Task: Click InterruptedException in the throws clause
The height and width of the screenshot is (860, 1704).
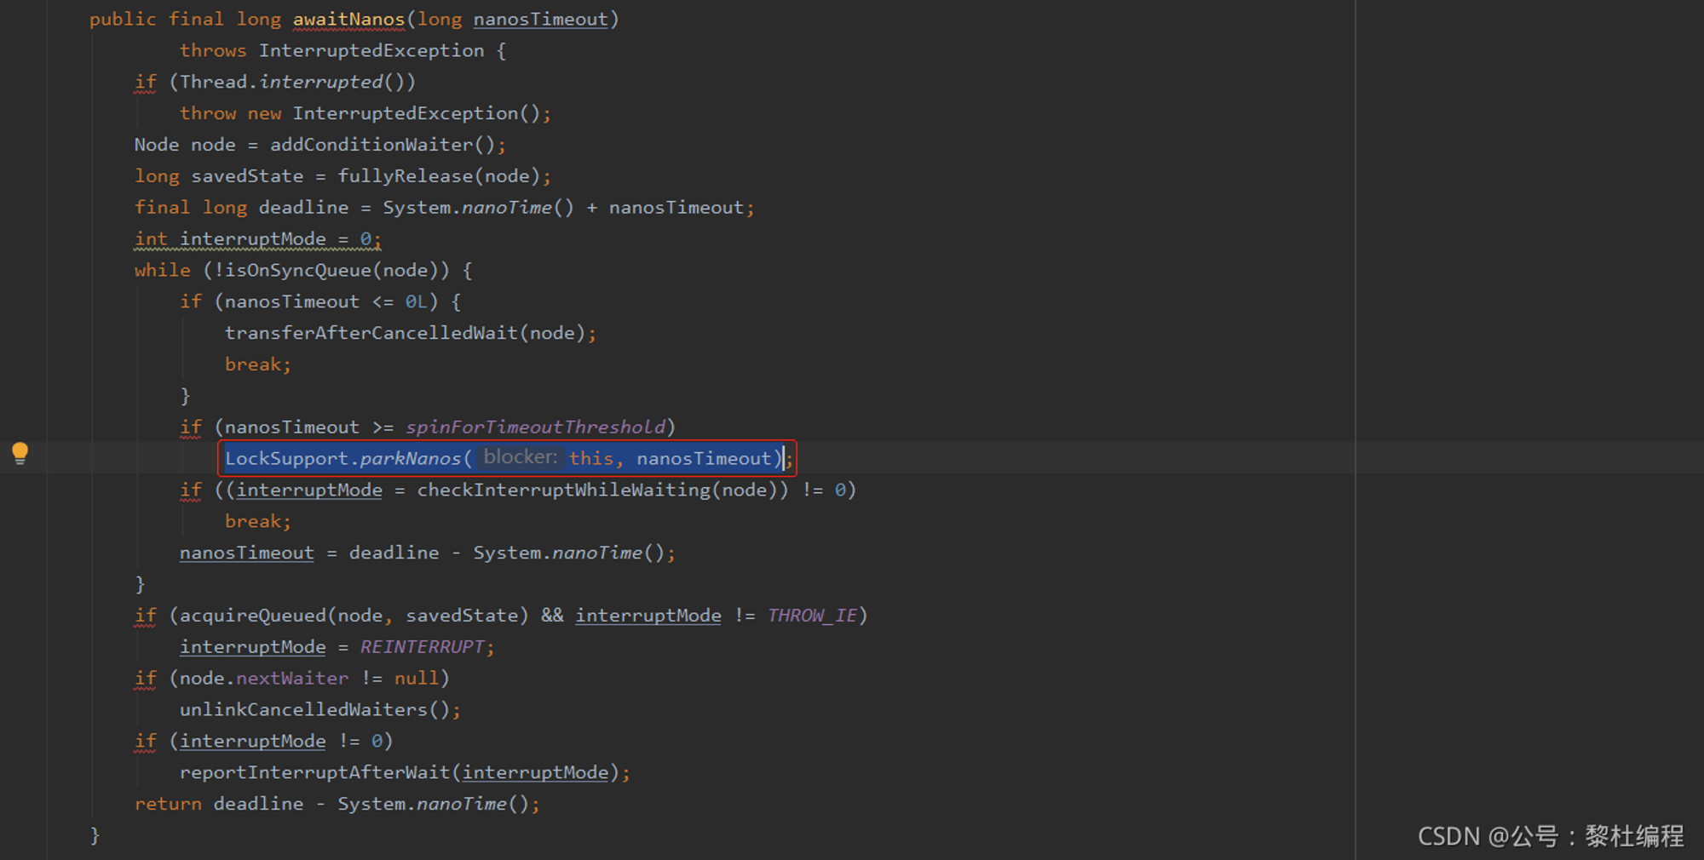Action: pos(371,51)
